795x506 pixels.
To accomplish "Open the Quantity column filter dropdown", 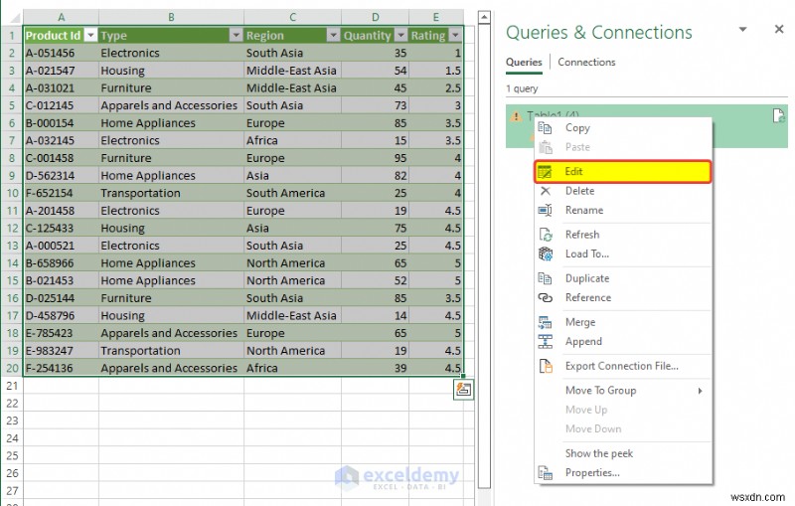I will pos(401,35).
